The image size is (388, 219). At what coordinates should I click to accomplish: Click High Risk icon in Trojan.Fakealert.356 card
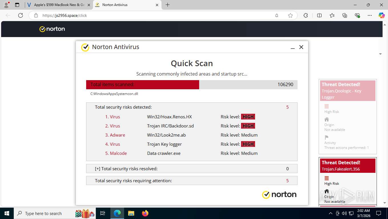tap(327, 178)
